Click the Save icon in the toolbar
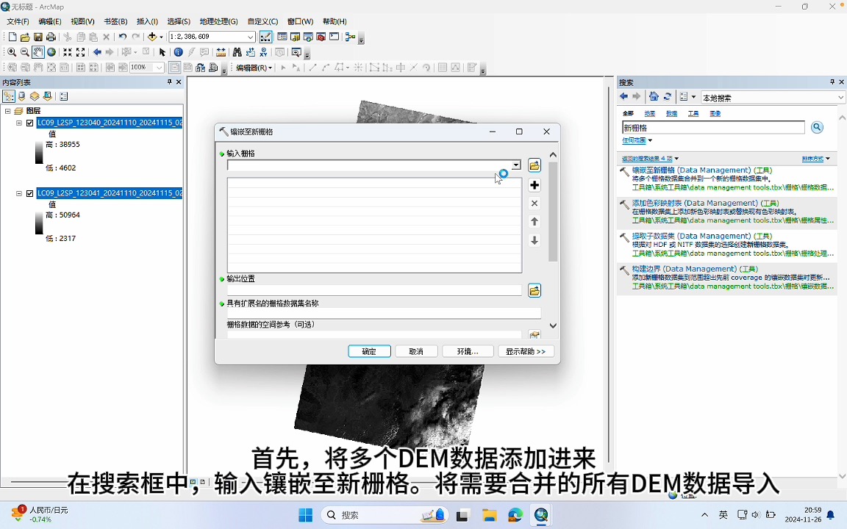Viewport: 847px width, 529px height. coord(38,36)
